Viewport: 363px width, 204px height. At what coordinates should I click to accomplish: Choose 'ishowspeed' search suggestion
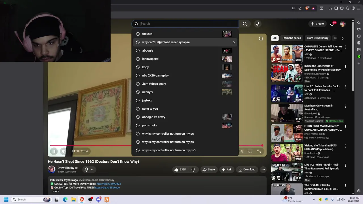(185, 59)
